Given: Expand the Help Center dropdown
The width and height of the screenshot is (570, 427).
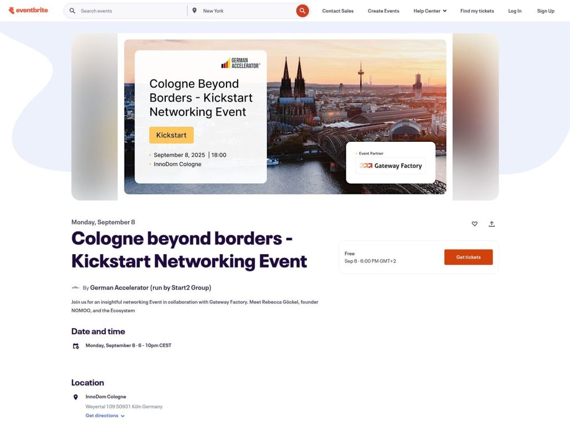Looking at the screenshot, I should pyautogui.click(x=429, y=11).
